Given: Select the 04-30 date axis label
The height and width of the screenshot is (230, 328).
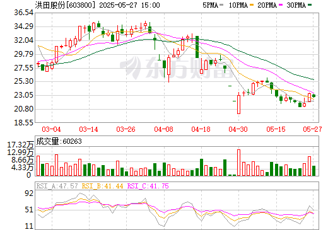Looking at the screenshot, I should tap(238, 129).
